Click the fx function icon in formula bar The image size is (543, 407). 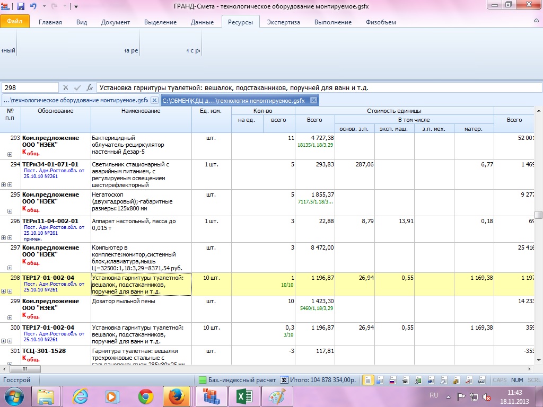(x=90, y=87)
